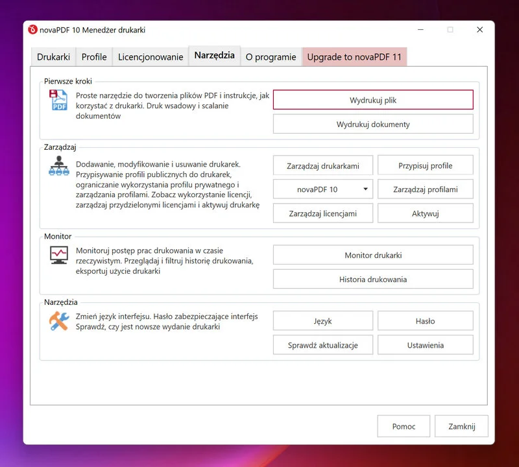Open Zarządzaj drukarkami
Viewport: 519px width, 467px height.
click(x=323, y=166)
